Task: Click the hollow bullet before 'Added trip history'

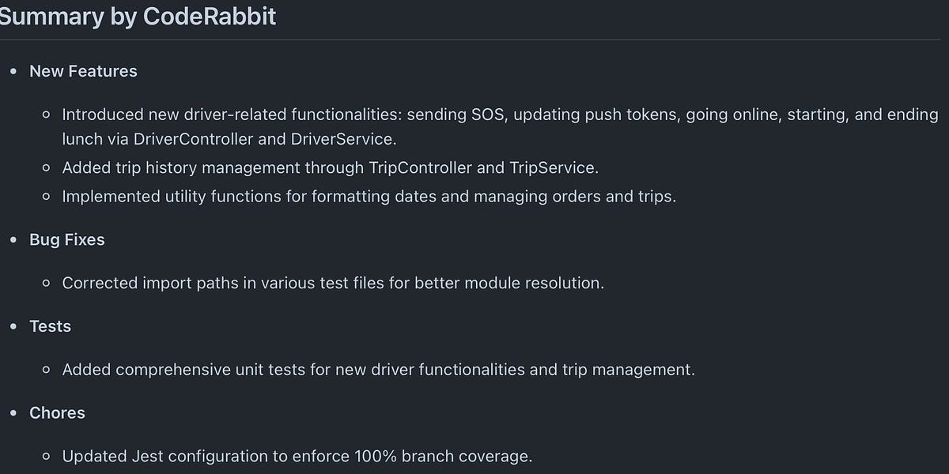Action: click(x=46, y=168)
